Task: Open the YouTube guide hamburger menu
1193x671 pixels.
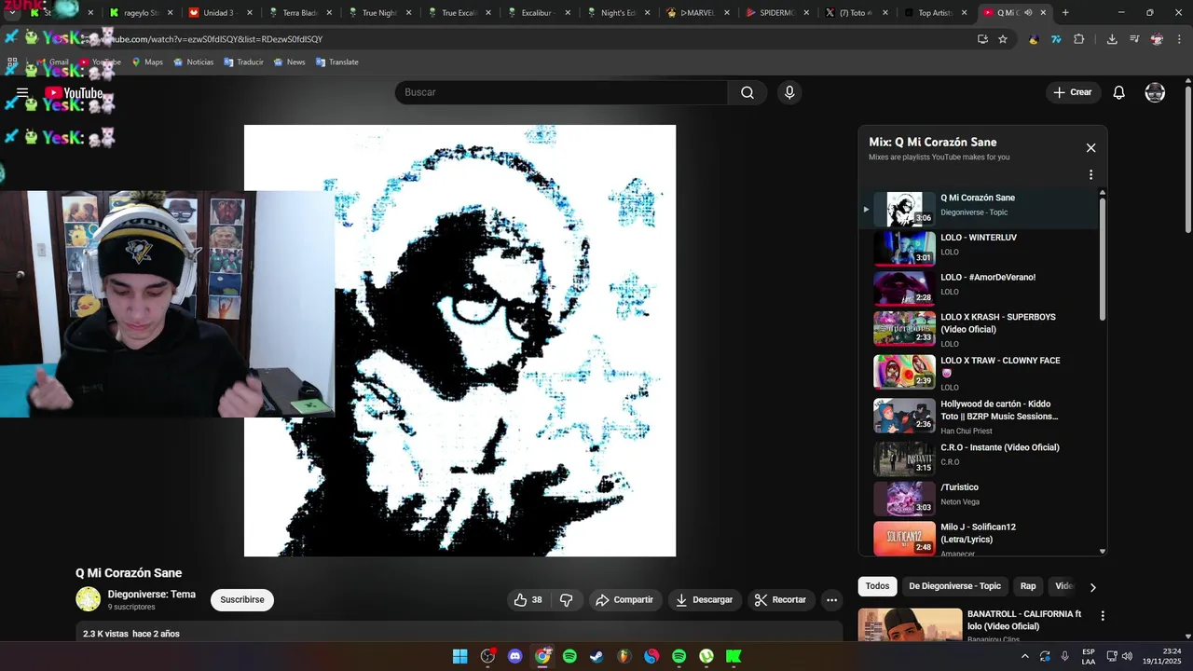Action: coord(22,92)
